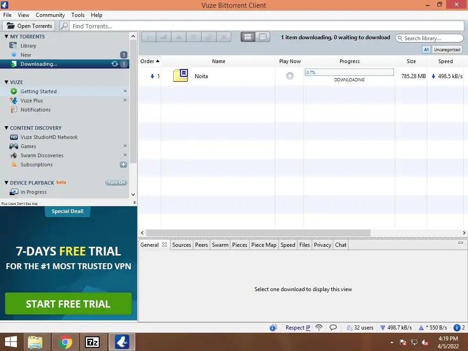This screenshot has width=468, height=351.
Task: Collapse the CONTENT DISCOVERY section
Action: tap(6, 128)
